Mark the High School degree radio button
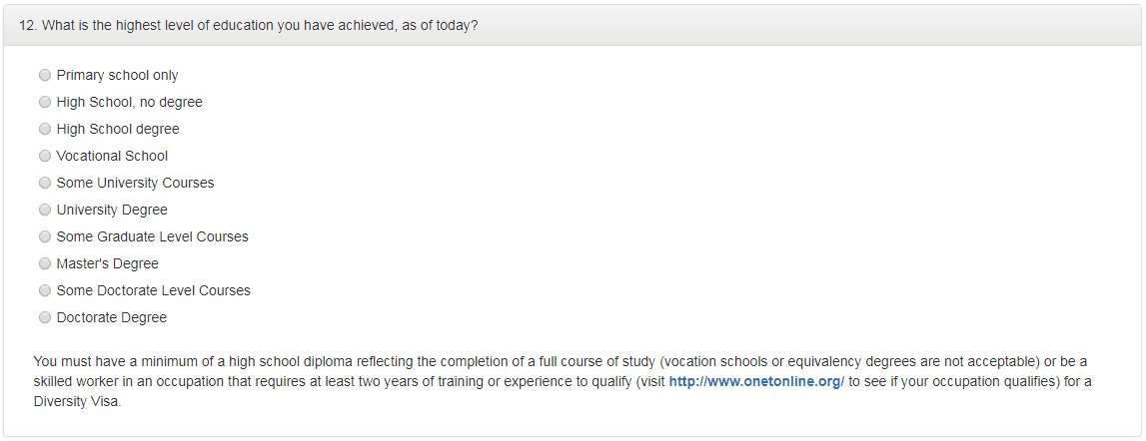The width and height of the screenshot is (1146, 441). [45, 130]
